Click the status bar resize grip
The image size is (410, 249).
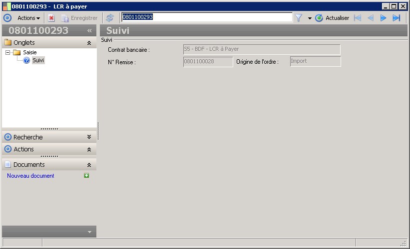point(404,244)
